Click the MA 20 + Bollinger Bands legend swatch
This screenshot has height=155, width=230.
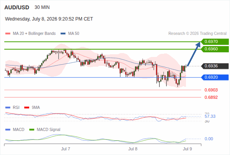tap(8, 34)
